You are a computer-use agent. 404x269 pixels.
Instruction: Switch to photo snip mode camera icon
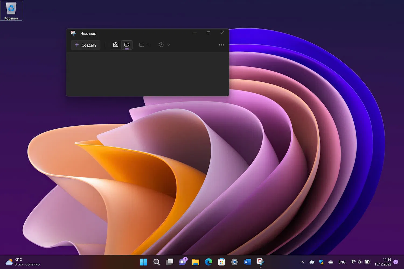click(116, 45)
